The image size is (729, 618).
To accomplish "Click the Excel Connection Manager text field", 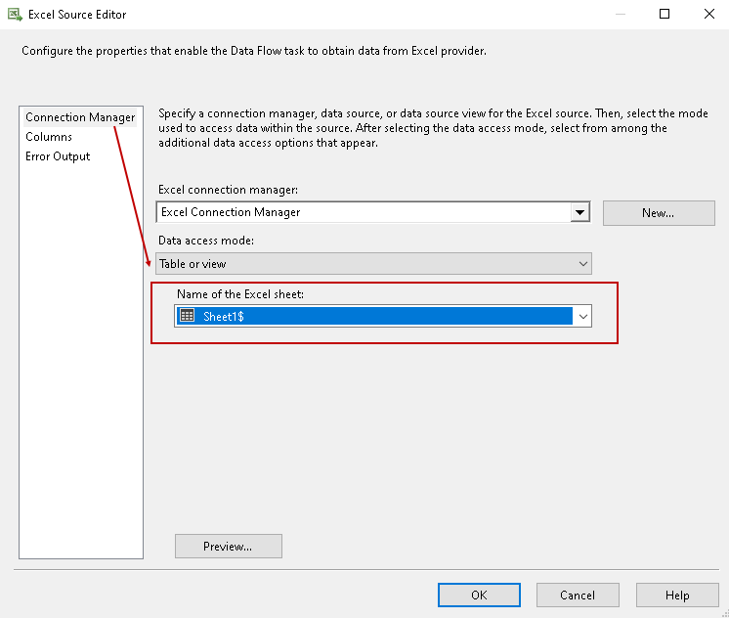I will coord(362,212).
